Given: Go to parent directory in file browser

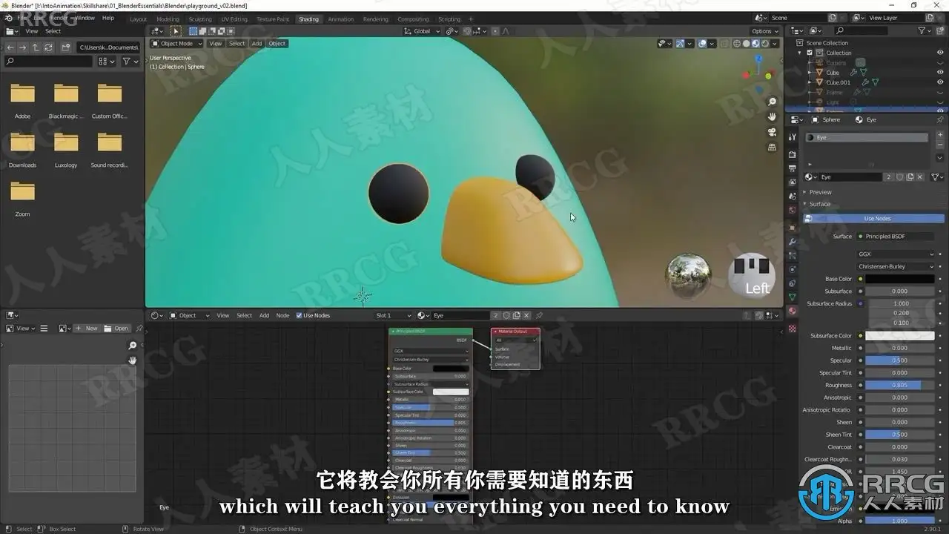Looking at the screenshot, I should point(36,47).
